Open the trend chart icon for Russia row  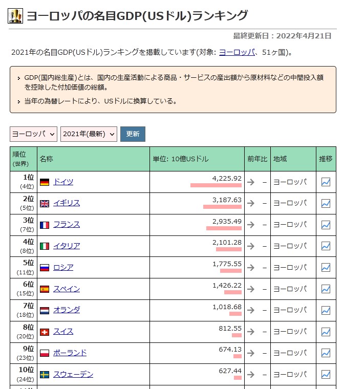(x=326, y=267)
